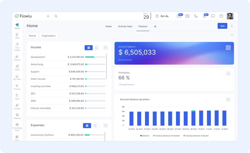Click the Profitability widget handle icon
This screenshot has height=153, width=250.
(x=228, y=74)
